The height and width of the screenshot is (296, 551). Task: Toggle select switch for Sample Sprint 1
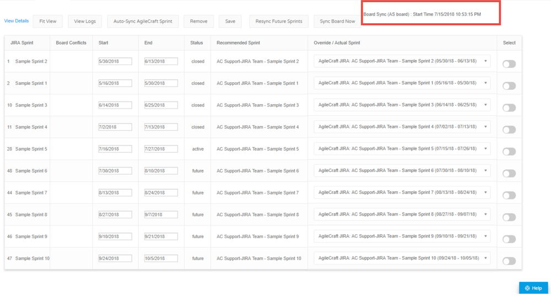pos(509,85)
